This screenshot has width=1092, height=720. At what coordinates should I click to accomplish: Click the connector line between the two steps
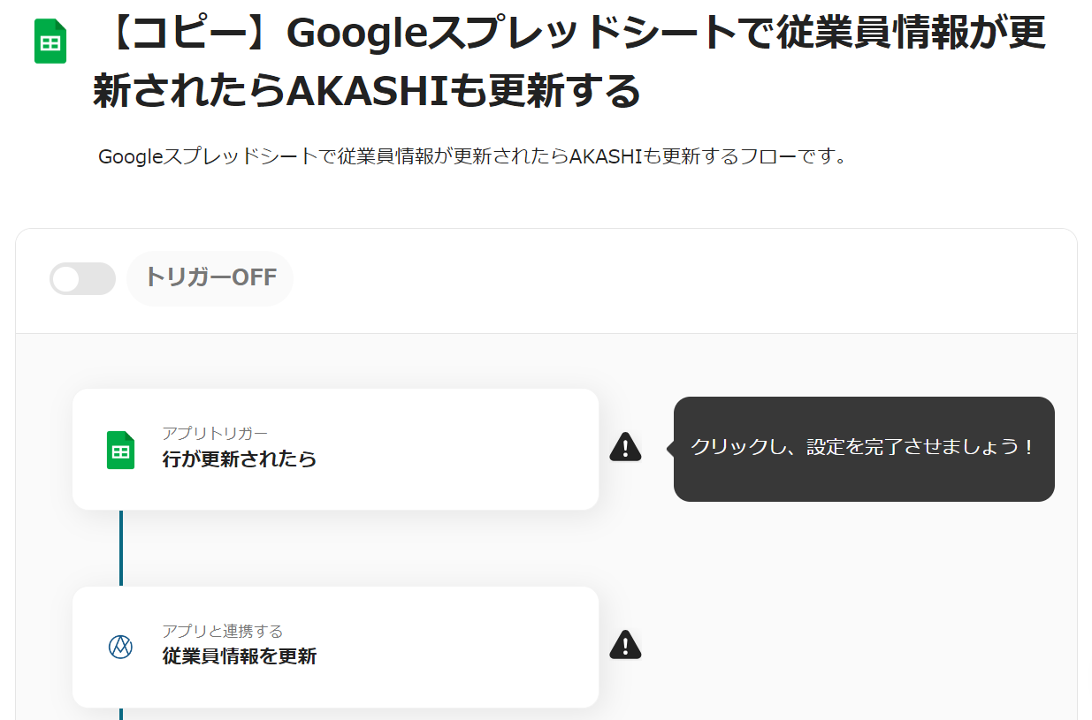coord(121,548)
